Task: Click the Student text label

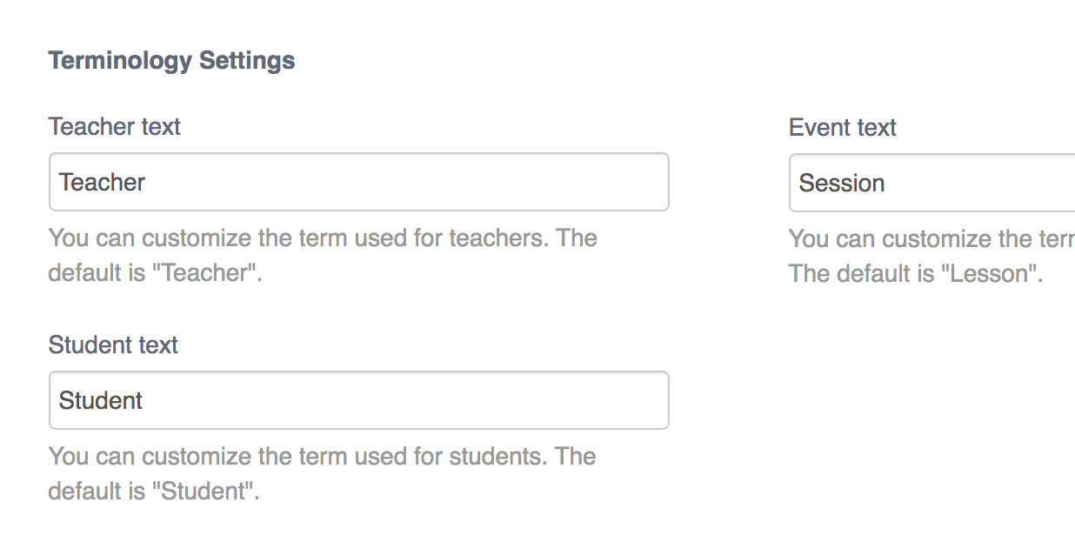Action: (x=112, y=345)
